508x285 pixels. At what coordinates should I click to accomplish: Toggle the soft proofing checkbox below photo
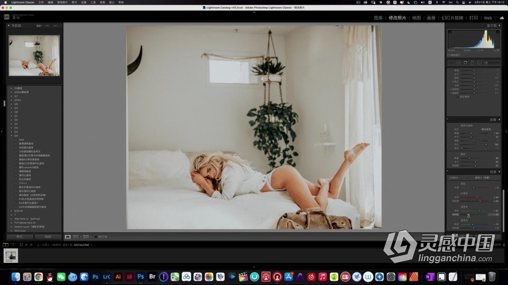96,237
